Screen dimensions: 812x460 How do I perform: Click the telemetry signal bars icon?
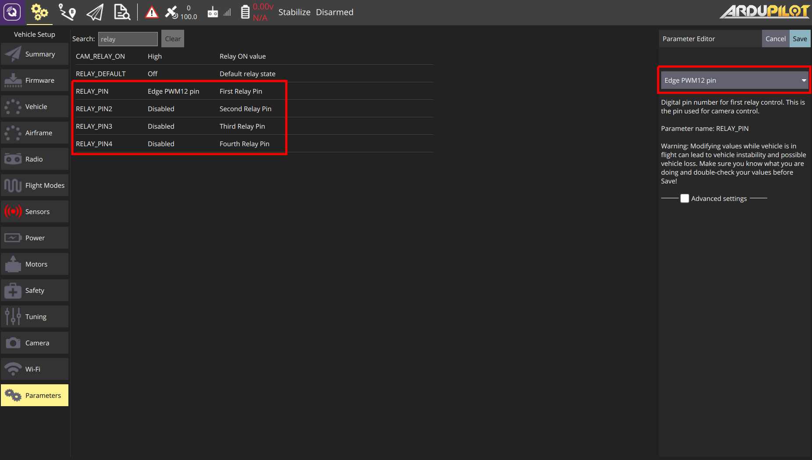tap(227, 13)
